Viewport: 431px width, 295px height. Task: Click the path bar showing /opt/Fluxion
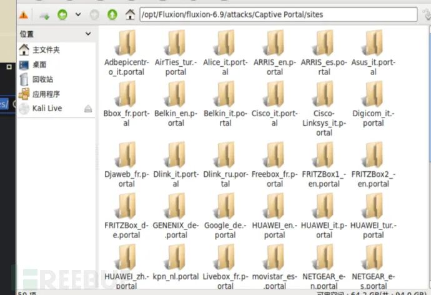[278, 14]
